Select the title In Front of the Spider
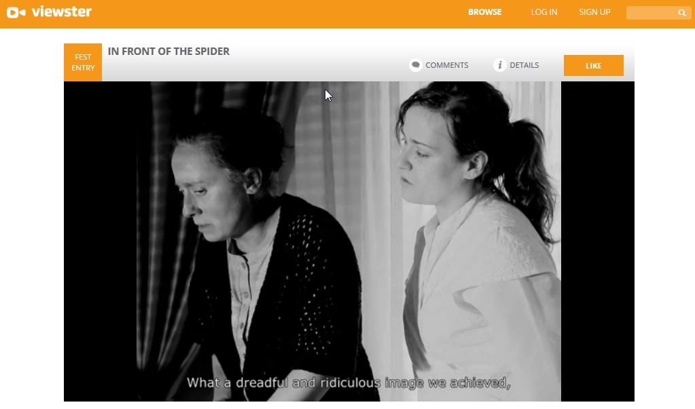This screenshot has width=695, height=409. pos(168,52)
